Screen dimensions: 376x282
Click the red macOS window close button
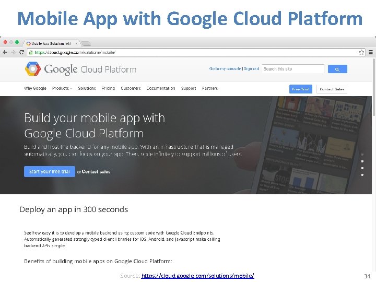(x=5, y=42)
